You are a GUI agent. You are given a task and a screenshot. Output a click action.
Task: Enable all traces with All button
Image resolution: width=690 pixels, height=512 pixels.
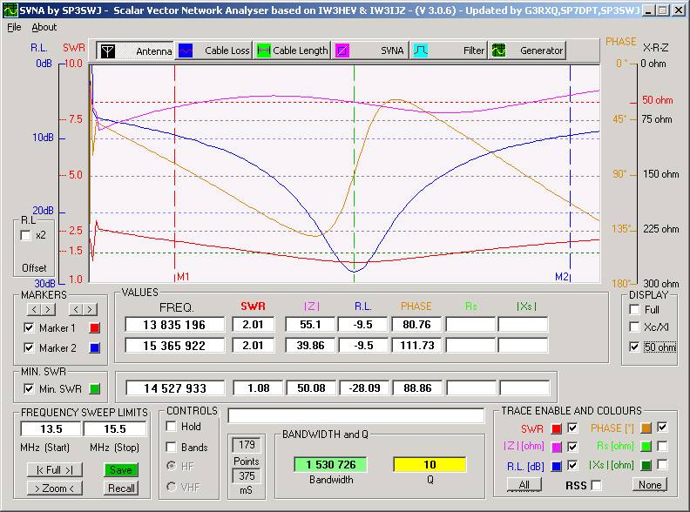point(524,484)
